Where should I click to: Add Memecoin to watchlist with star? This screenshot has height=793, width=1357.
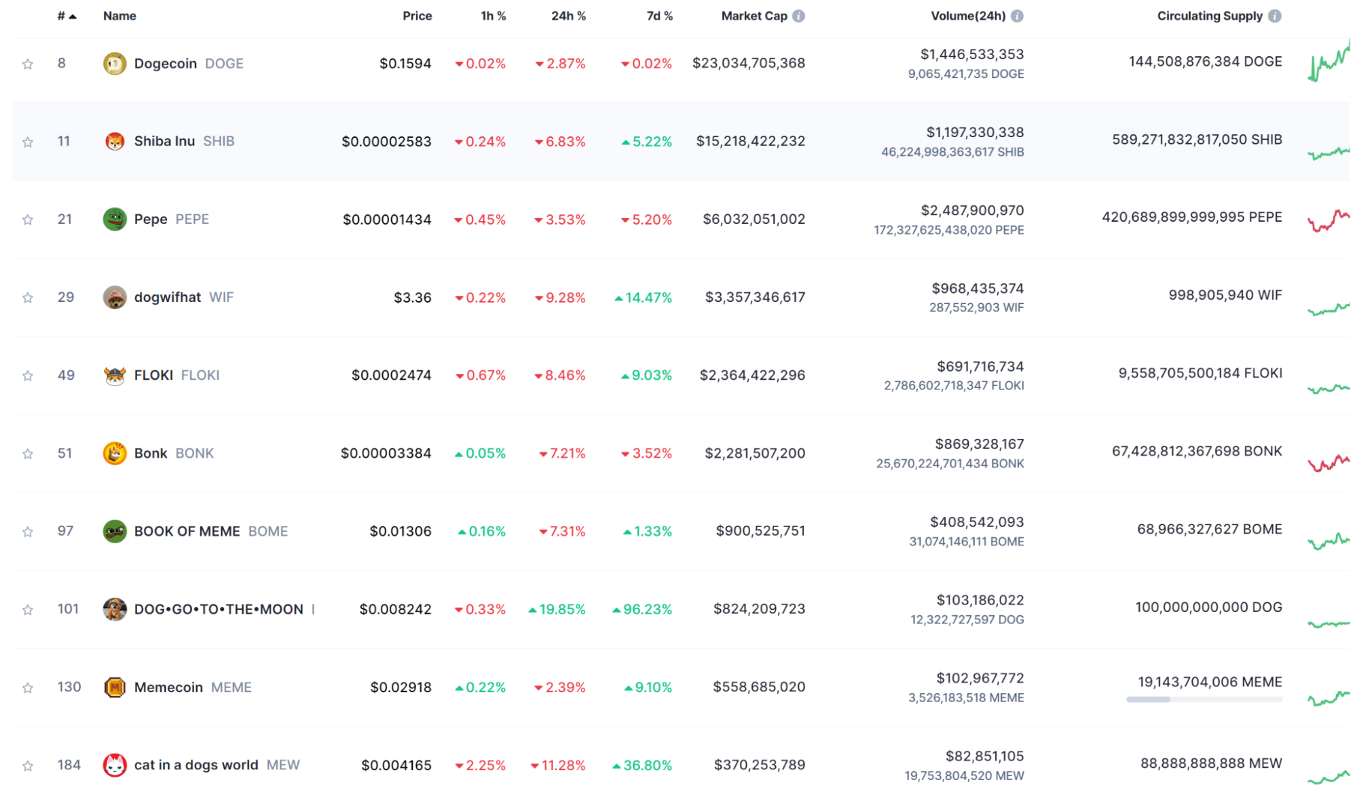tap(28, 688)
